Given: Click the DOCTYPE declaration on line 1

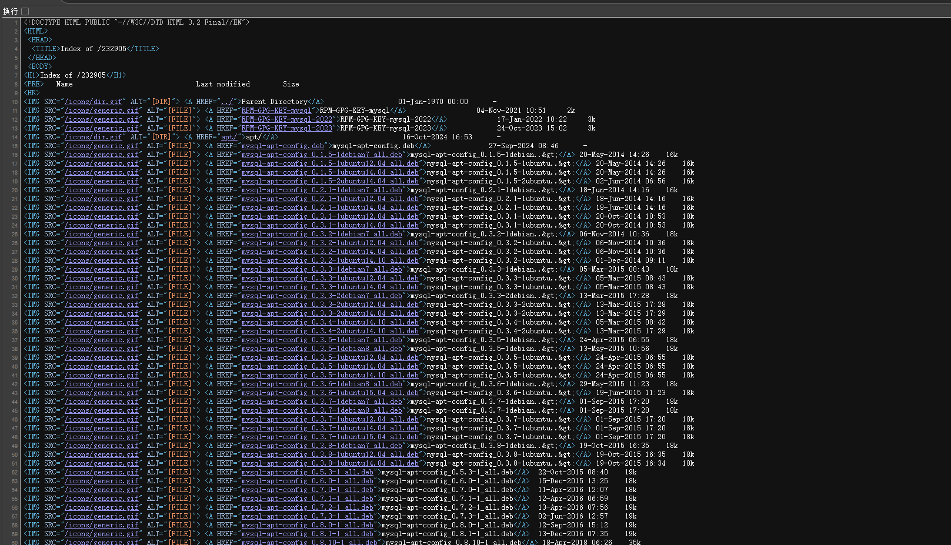Looking at the screenshot, I should [136, 22].
